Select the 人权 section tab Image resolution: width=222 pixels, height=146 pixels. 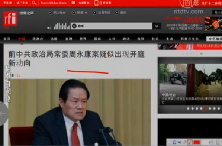pos(112,39)
